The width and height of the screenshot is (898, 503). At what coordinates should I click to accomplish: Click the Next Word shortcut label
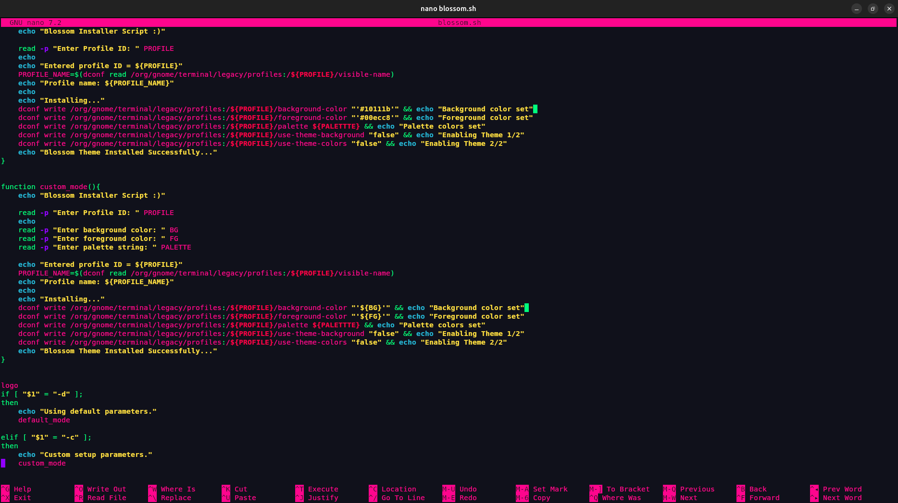pyautogui.click(x=842, y=498)
